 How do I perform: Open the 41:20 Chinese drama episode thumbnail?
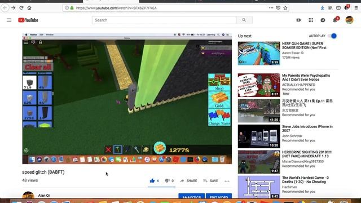click(x=259, y=111)
